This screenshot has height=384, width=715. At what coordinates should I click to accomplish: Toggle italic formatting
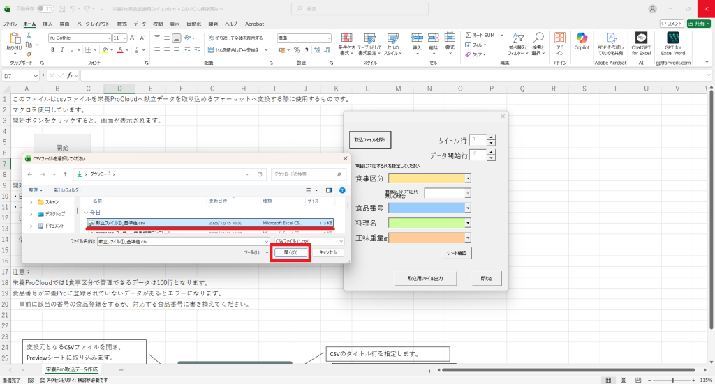tap(62, 49)
